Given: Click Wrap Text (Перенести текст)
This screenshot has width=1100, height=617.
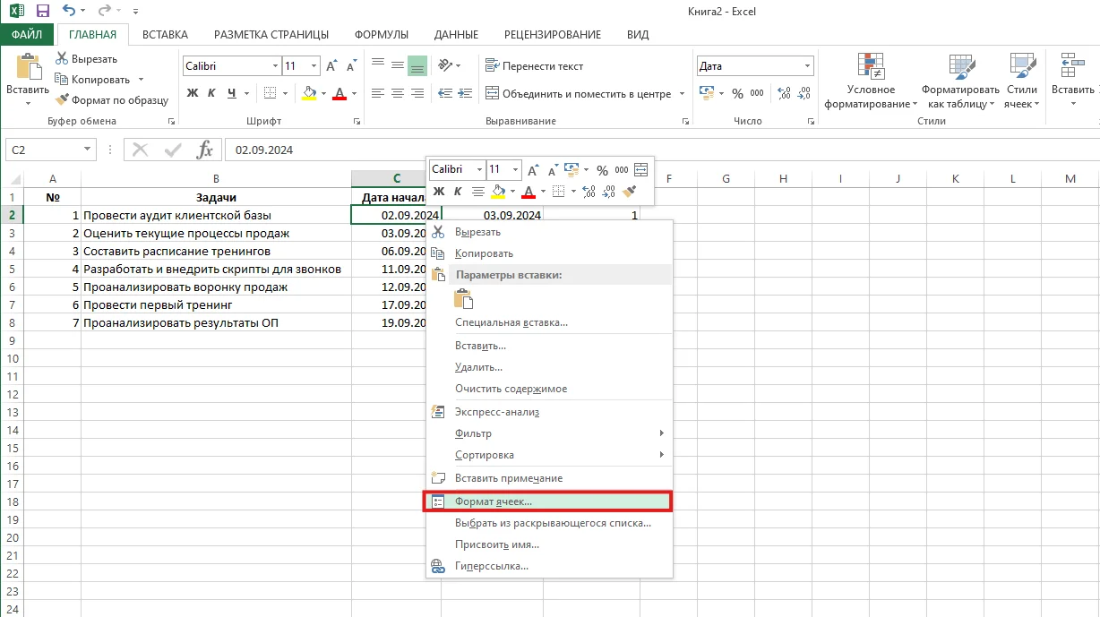Looking at the screenshot, I should pyautogui.click(x=535, y=65).
